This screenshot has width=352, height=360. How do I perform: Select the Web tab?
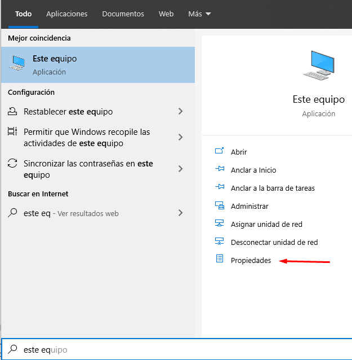pyautogui.click(x=166, y=14)
